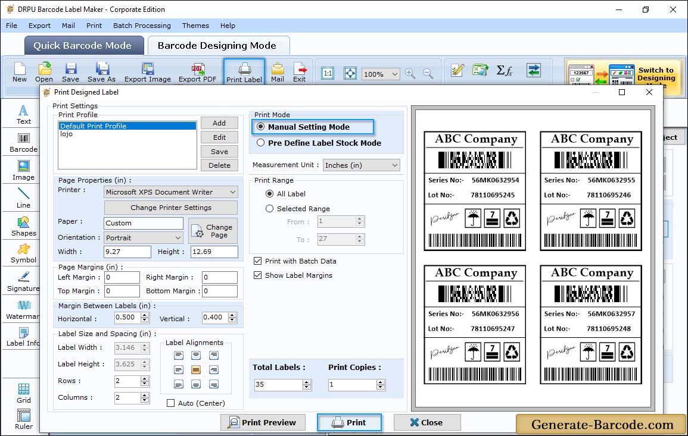Select the Image tool in sidebar
This screenshot has width=688, height=436.
pyautogui.click(x=24, y=171)
